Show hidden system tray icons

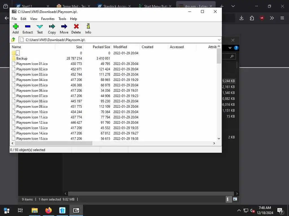(239, 210)
